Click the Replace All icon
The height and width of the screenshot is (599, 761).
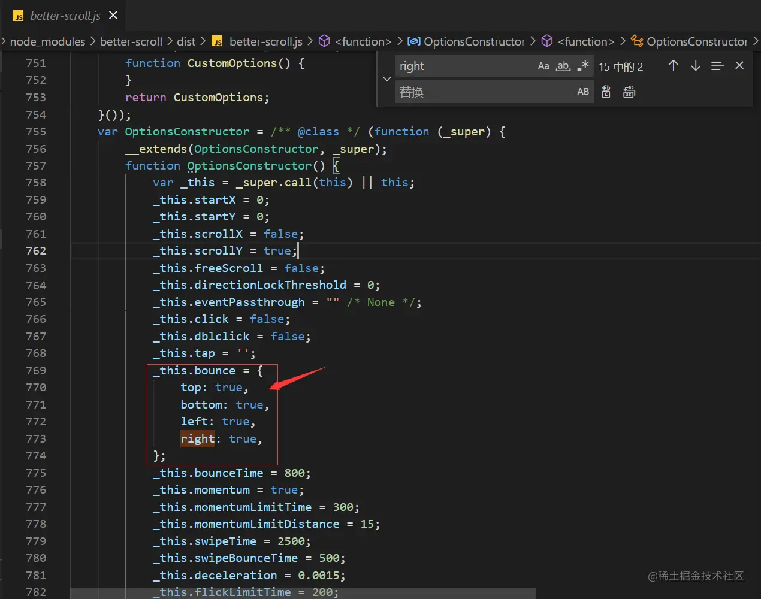click(x=629, y=92)
